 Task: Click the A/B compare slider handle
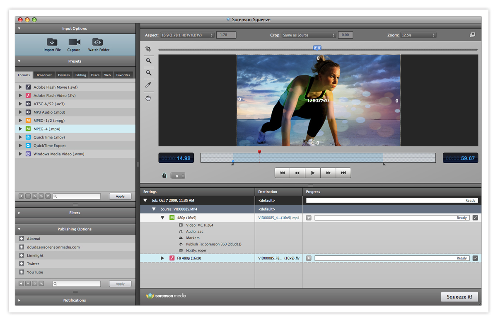coord(317,48)
